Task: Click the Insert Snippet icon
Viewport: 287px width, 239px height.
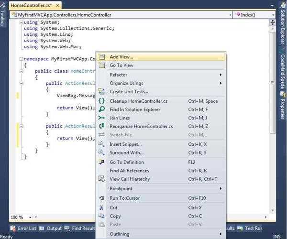Action: (101, 144)
